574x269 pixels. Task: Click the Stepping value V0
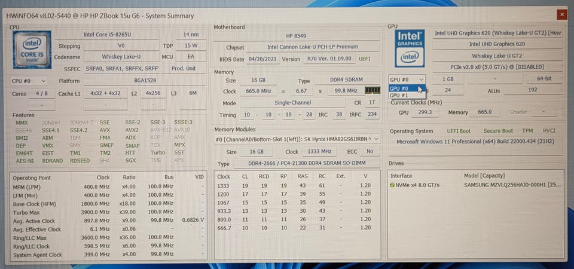pos(121,46)
